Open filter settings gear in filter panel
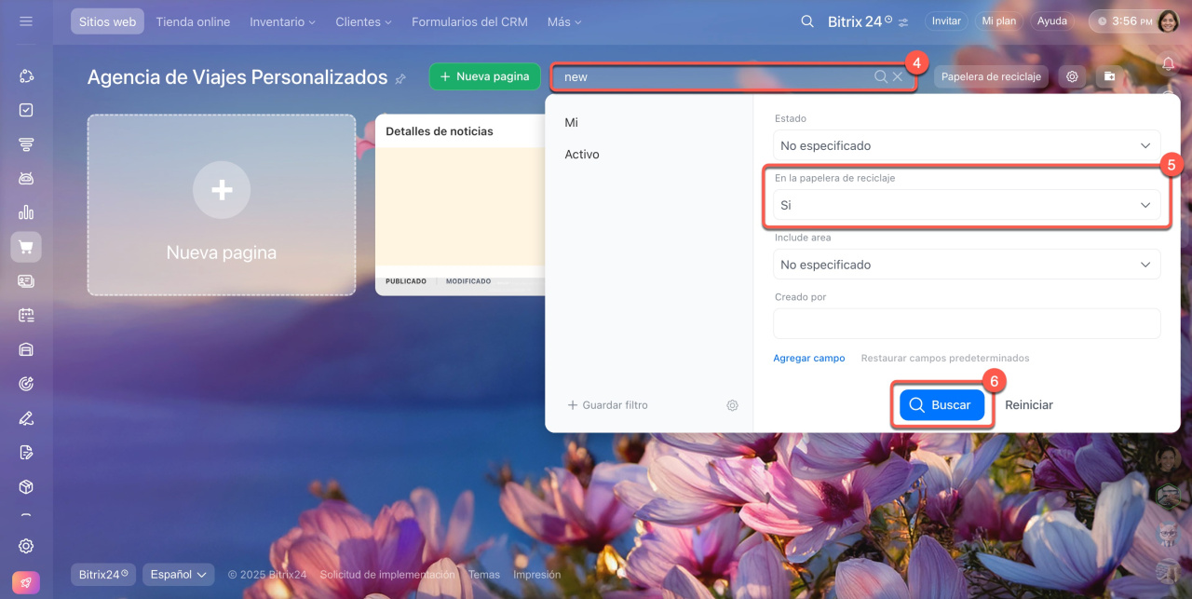This screenshot has width=1192, height=599. 732,405
